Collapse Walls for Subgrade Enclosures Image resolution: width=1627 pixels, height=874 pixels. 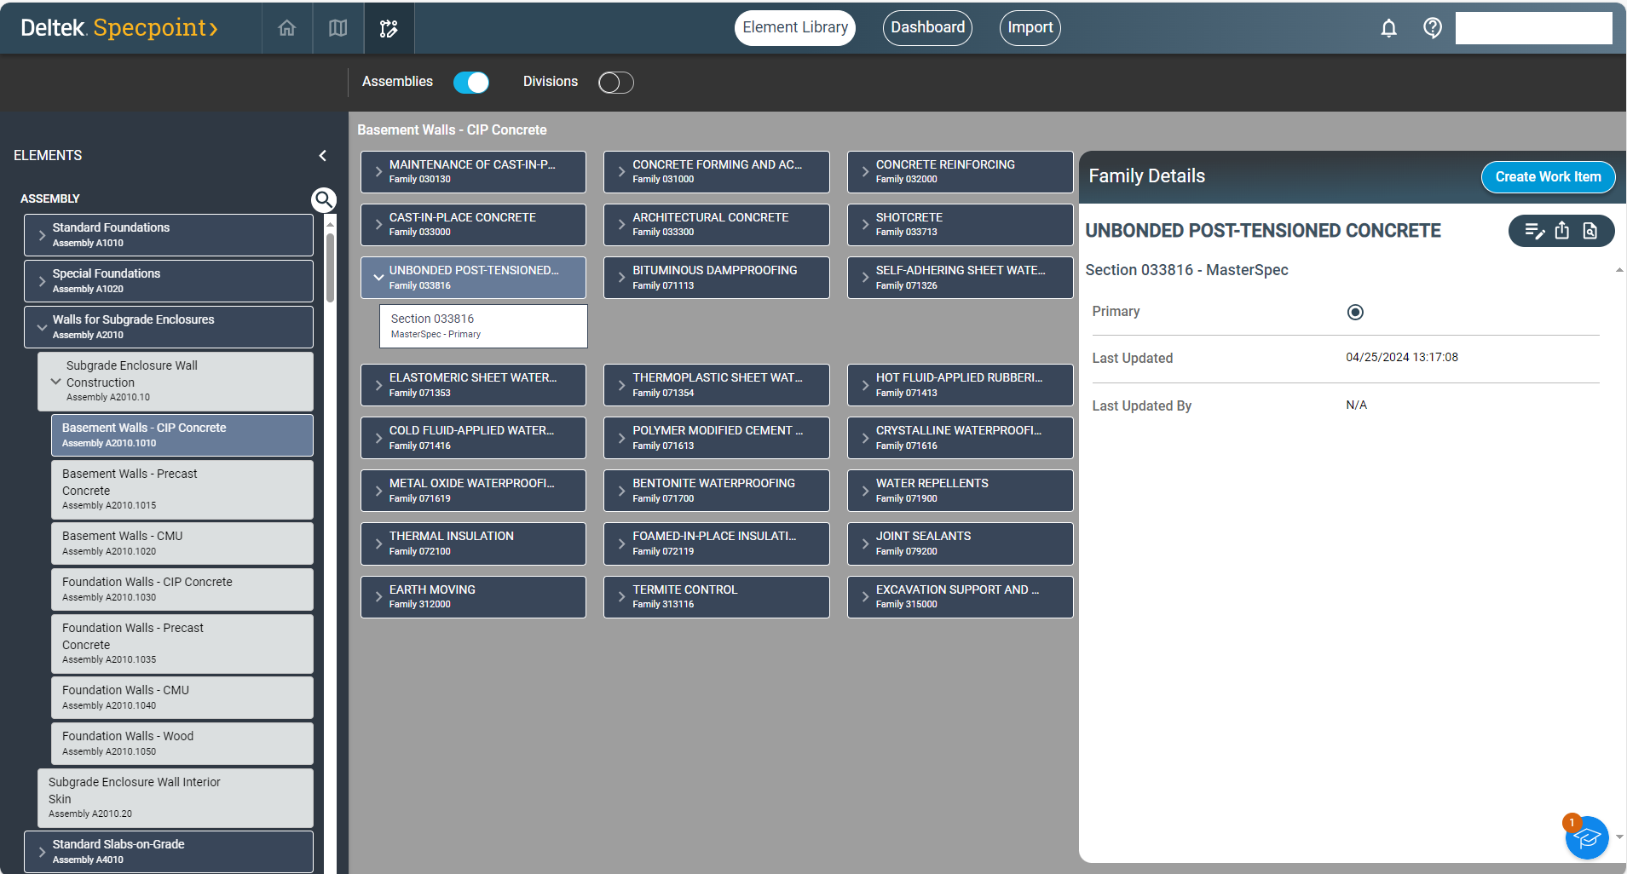pos(42,327)
